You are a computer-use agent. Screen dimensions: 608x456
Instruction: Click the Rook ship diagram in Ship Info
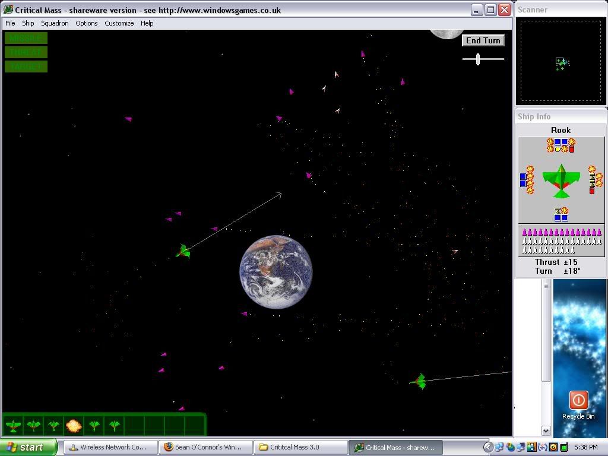click(561, 180)
